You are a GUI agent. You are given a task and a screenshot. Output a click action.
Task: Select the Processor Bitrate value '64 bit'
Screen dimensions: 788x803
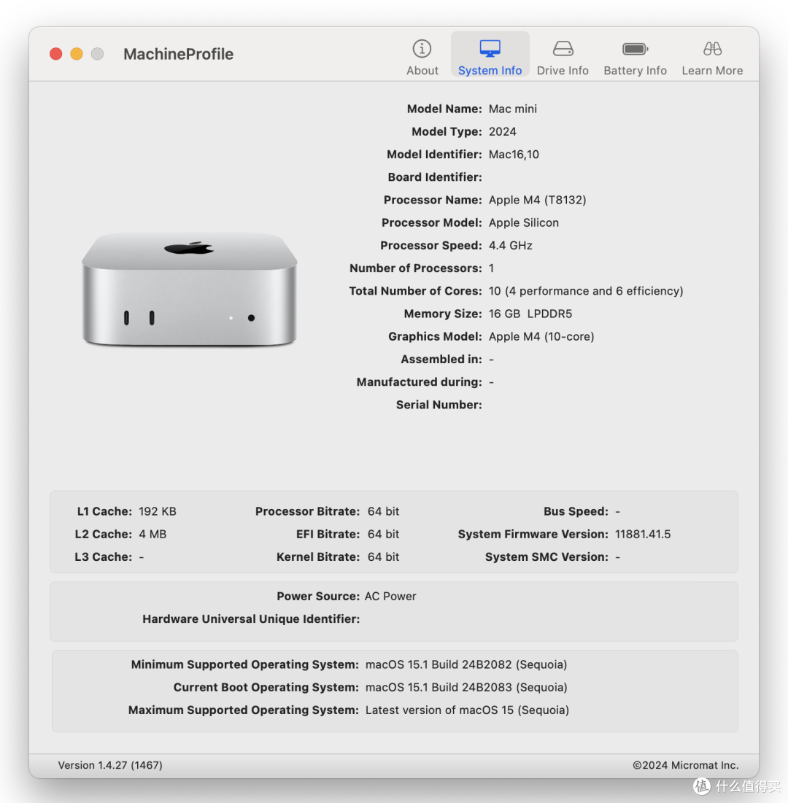tap(383, 511)
